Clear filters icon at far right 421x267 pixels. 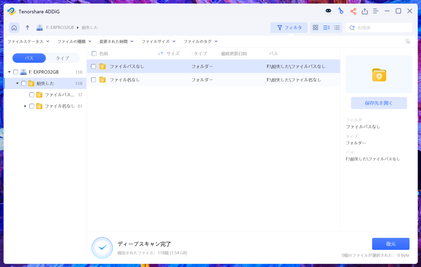point(408,41)
